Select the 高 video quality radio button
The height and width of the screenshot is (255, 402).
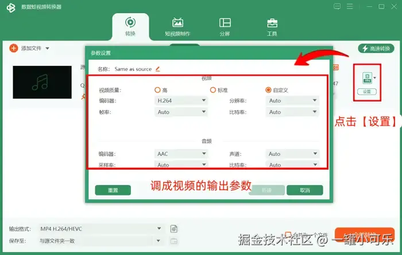point(157,90)
